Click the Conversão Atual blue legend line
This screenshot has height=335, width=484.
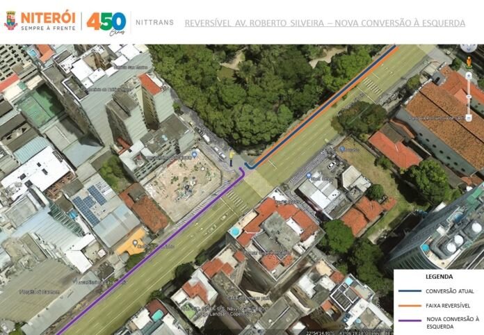410,291
